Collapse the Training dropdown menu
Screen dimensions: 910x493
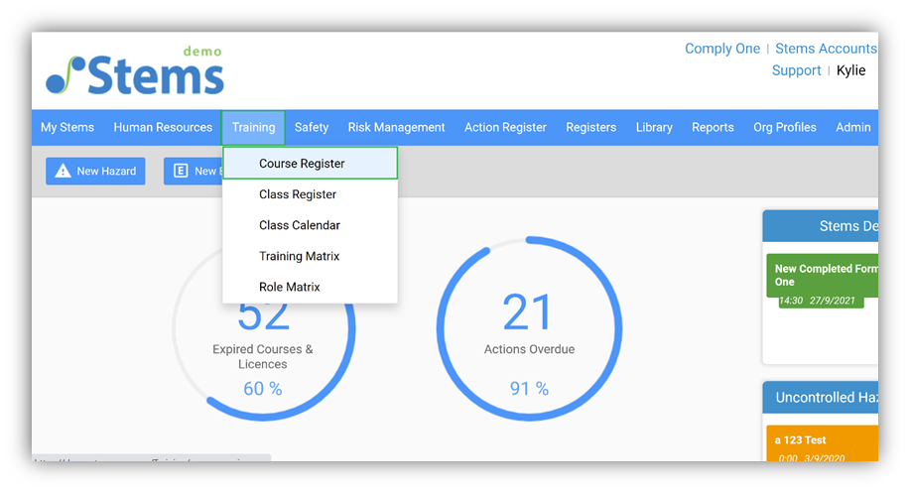tap(253, 128)
